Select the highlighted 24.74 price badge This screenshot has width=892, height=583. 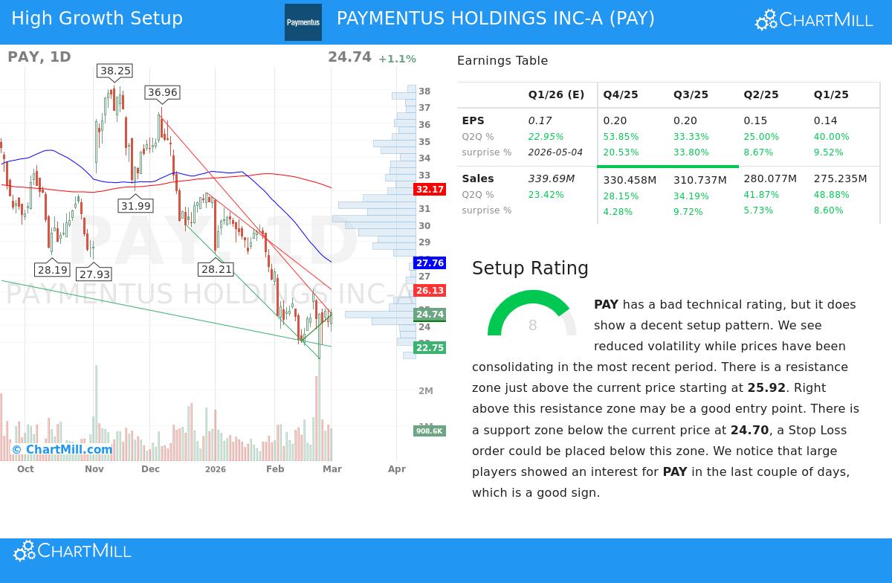tap(430, 315)
